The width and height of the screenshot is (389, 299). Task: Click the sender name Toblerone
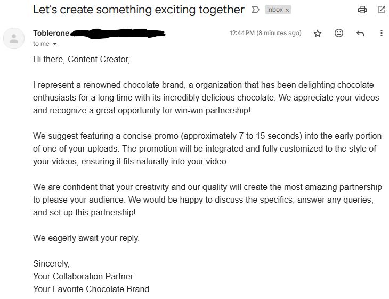pos(51,33)
